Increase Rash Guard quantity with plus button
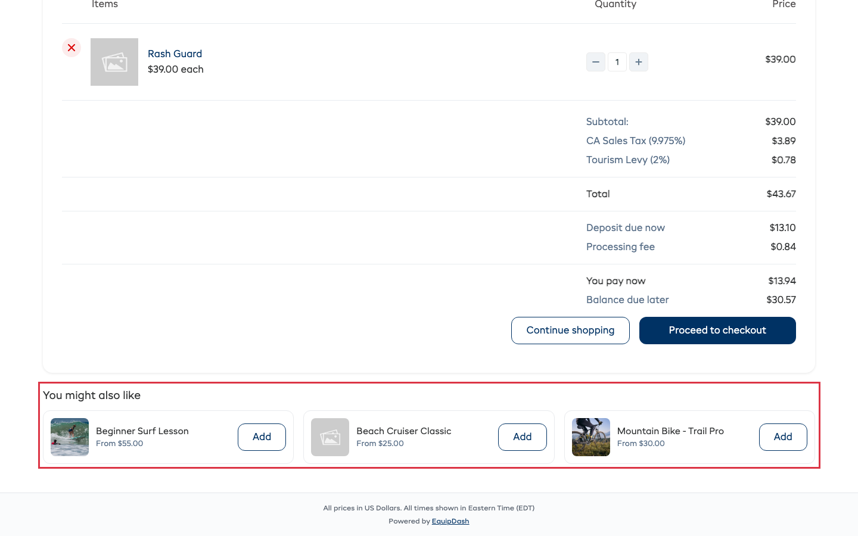Viewport: 858px width, 536px height. click(x=639, y=62)
